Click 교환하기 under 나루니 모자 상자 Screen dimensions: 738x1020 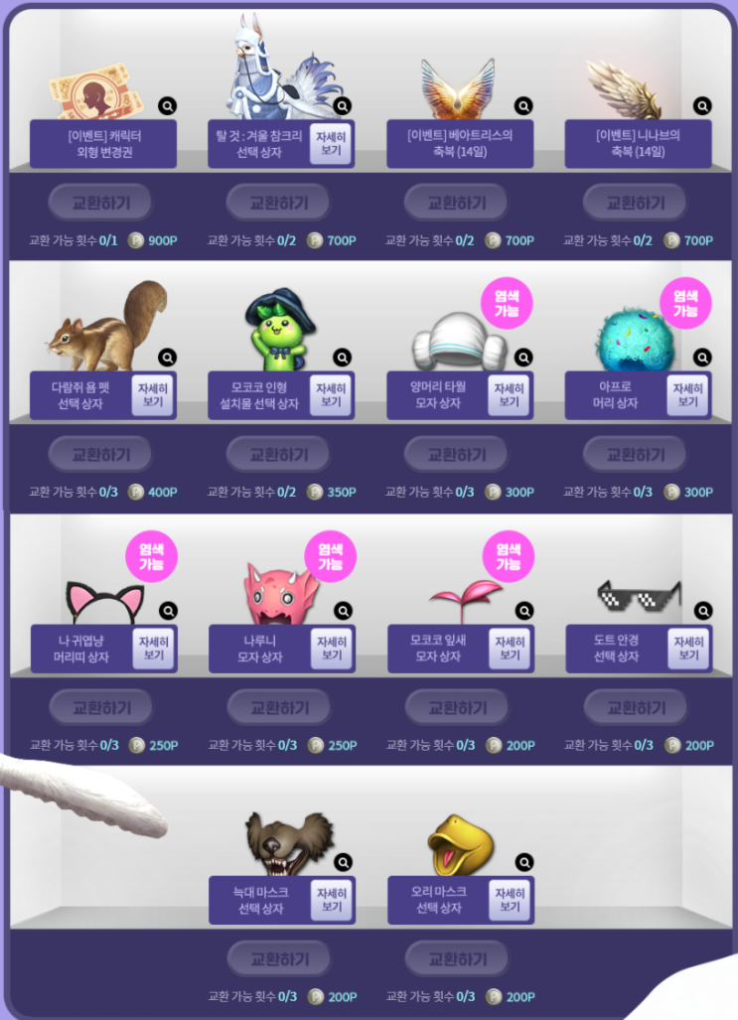279,708
